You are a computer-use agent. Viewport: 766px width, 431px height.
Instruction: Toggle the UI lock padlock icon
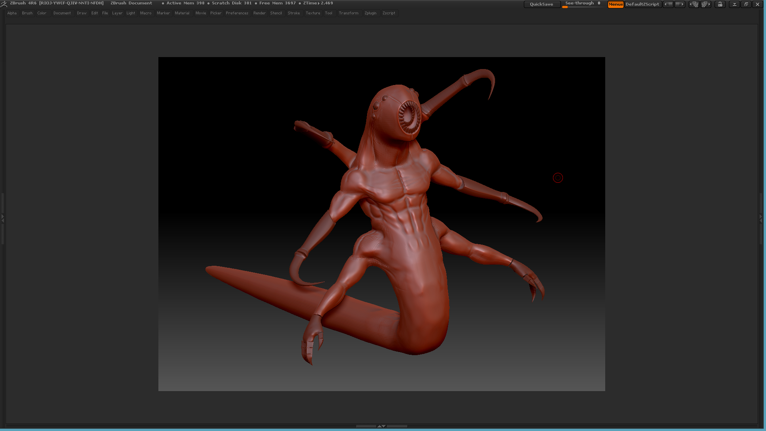click(x=720, y=4)
